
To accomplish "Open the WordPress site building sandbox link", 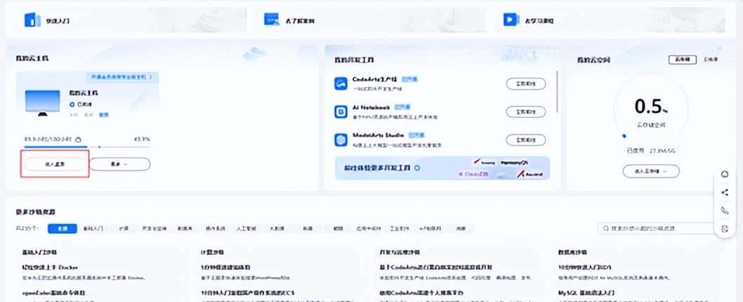I will (225, 267).
